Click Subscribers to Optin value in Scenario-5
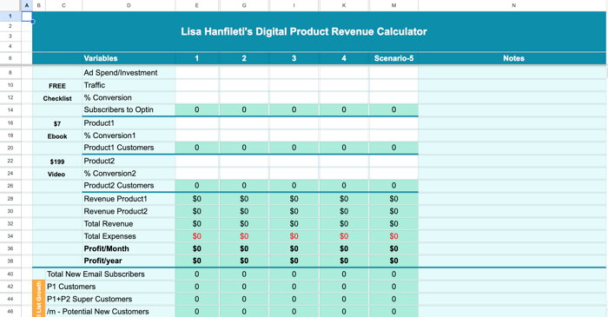The width and height of the screenshot is (608, 317). tap(393, 110)
